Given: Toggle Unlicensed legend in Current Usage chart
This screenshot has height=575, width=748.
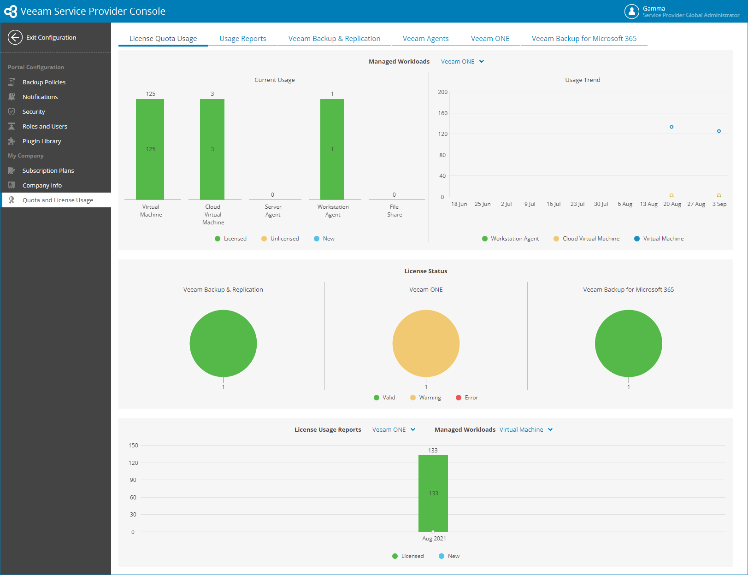Looking at the screenshot, I should click(280, 239).
